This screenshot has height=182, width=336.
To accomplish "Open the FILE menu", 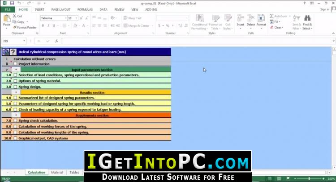I will 8,10.
